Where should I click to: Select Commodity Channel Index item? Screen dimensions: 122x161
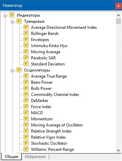[55, 95]
